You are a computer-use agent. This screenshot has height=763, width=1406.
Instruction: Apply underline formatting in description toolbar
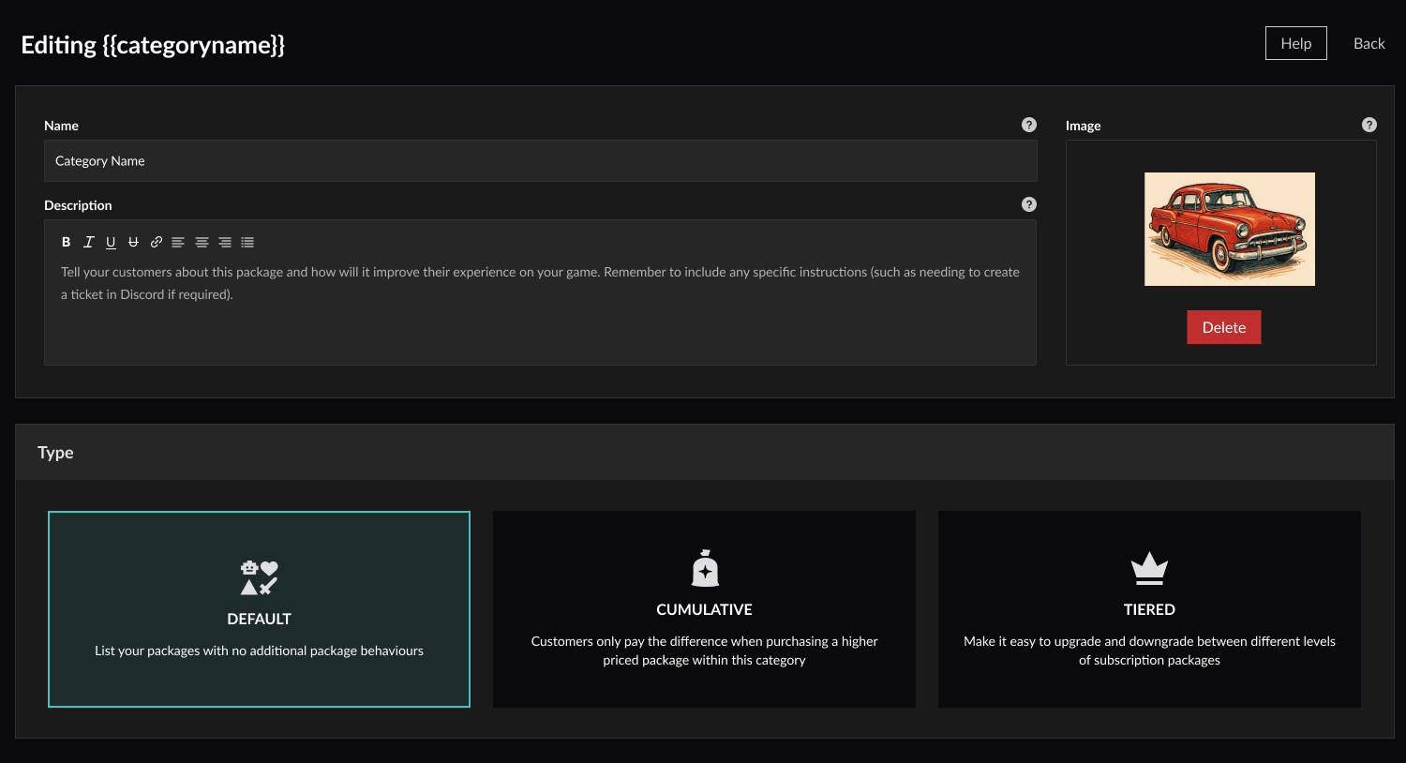pos(111,242)
